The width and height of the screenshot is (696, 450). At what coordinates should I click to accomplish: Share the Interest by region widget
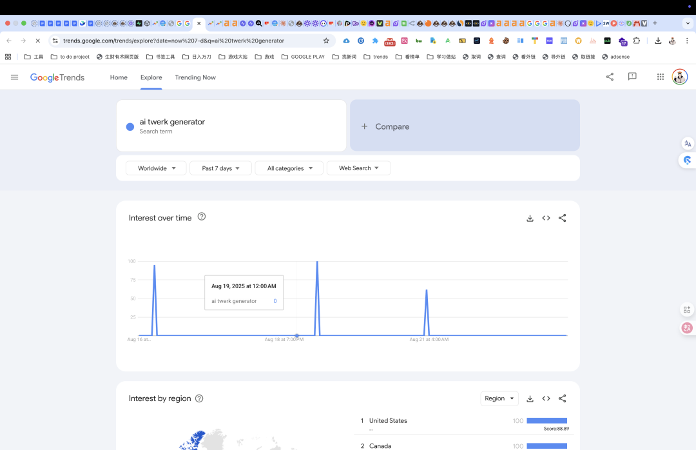[x=563, y=398]
